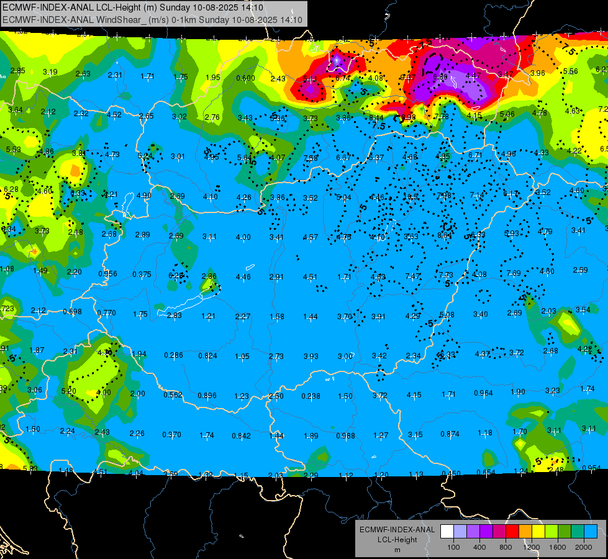Click the legend tick label "1600"
The image size is (608, 559).
click(558, 547)
